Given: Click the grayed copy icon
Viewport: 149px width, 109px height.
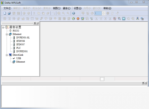Looking at the screenshot, I should (x=39, y=13).
